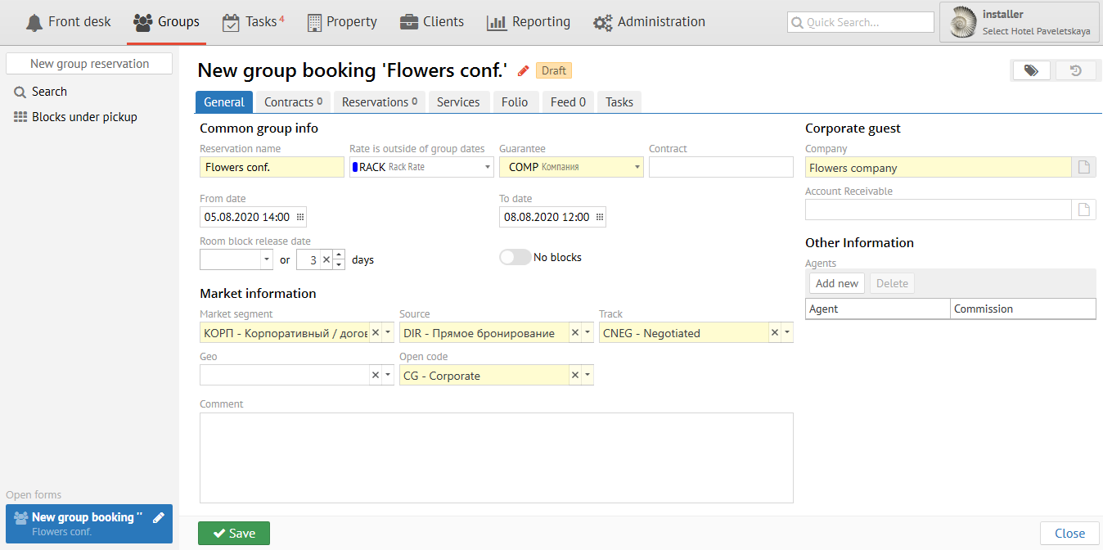1103x550 pixels.
Task: Clear the Market segment field with X
Action: tap(376, 333)
